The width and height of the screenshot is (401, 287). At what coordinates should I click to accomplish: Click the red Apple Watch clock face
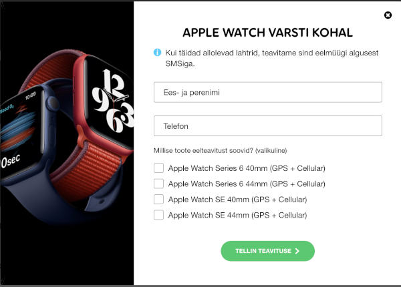click(x=112, y=101)
